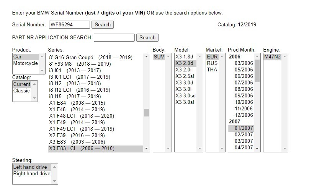
Task: Select THA market
Action: point(212,70)
